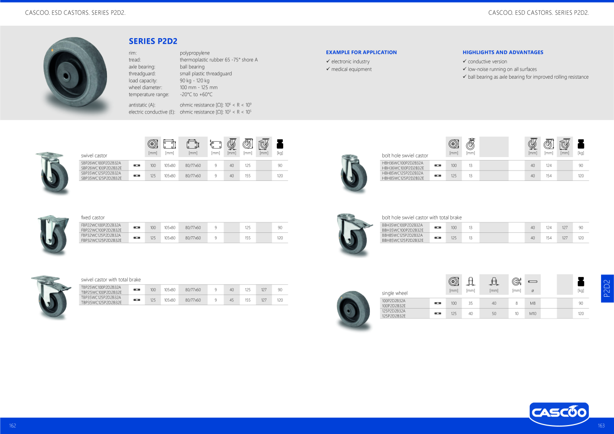Click article number BBH85WC125P2D2B32E
This screenshot has width=614, height=434.
[x=403, y=240]
